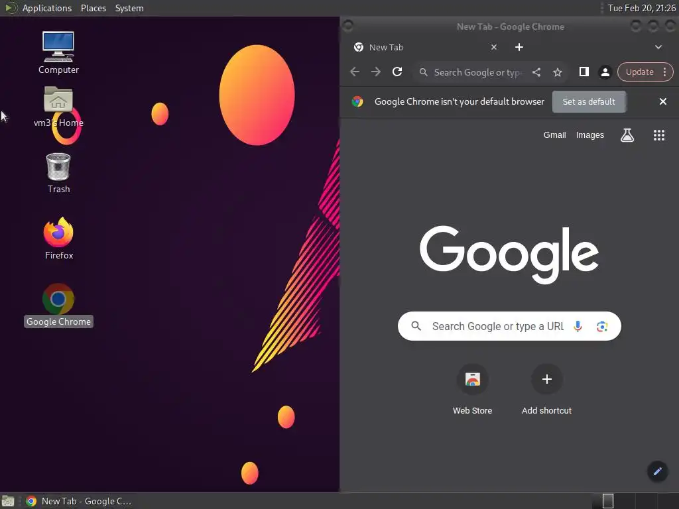Screen dimensions: 679x509
Task: Click the Customize Chrome pencil button
Action: coord(657,471)
